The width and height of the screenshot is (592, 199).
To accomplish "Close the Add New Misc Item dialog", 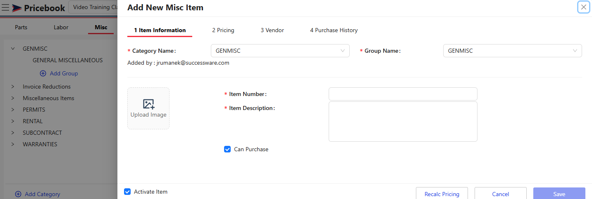I will tap(583, 7).
